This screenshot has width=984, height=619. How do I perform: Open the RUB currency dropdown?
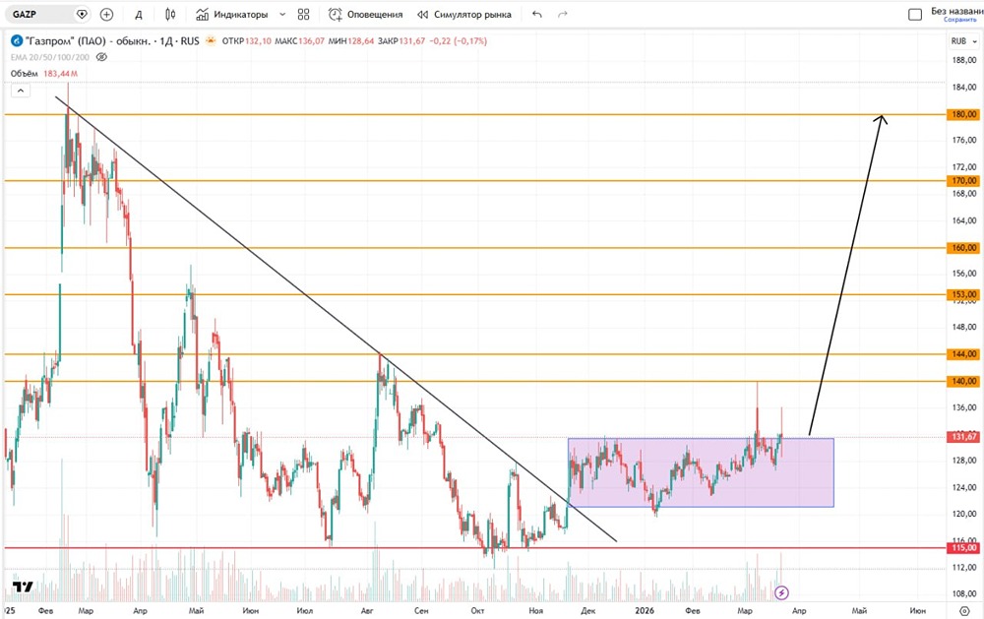click(963, 41)
